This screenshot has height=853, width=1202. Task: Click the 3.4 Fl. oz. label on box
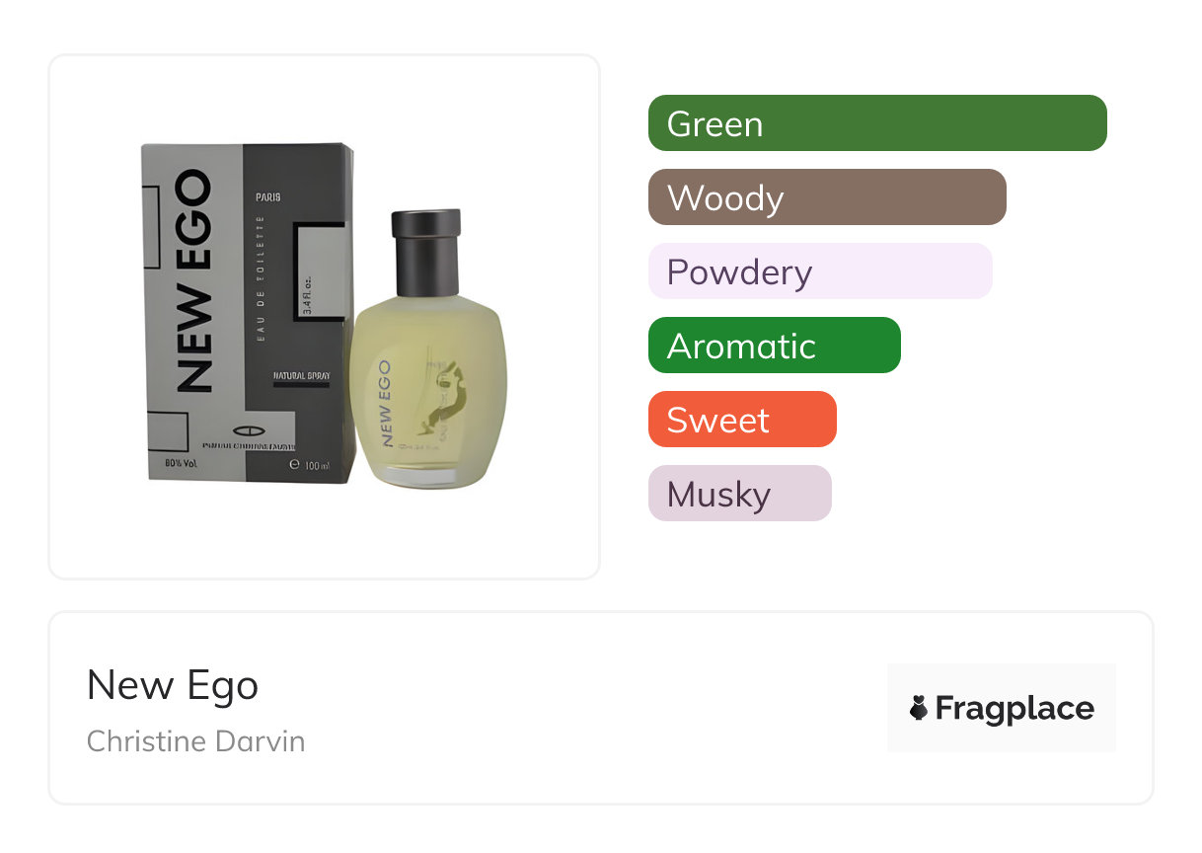(x=308, y=294)
